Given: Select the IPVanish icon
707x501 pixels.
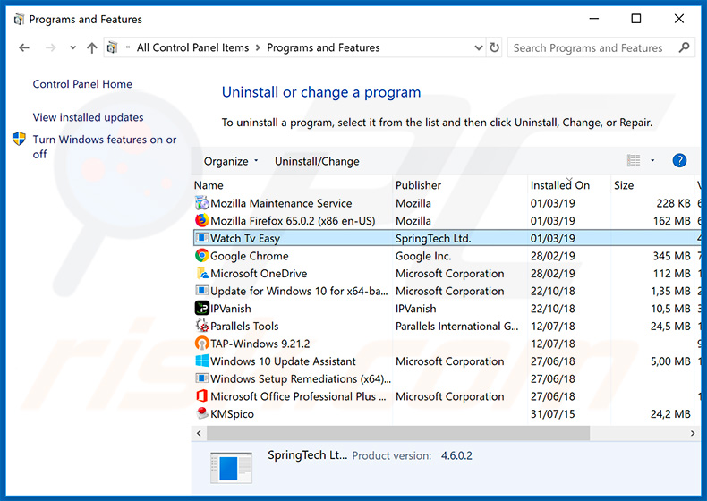Looking at the screenshot, I should [x=202, y=309].
